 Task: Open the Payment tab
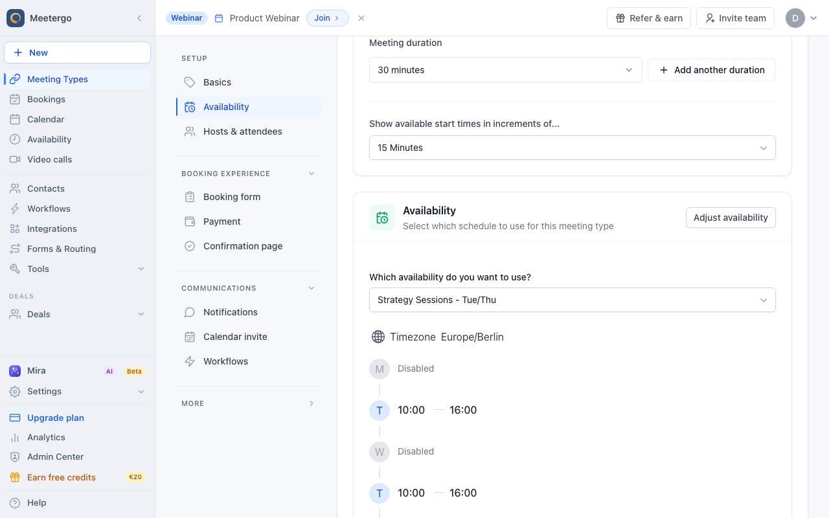pyautogui.click(x=249, y=221)
